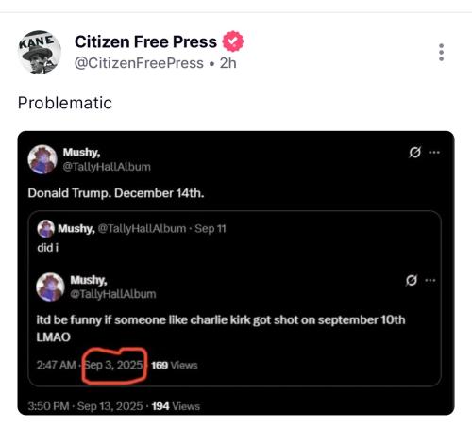The image size is (472, 426).
Task: Click the Grok icon on top embedded tweet
Action: click(x=414, y=152)
